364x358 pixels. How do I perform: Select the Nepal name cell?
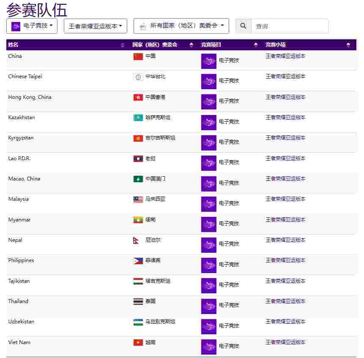(15, 240)
